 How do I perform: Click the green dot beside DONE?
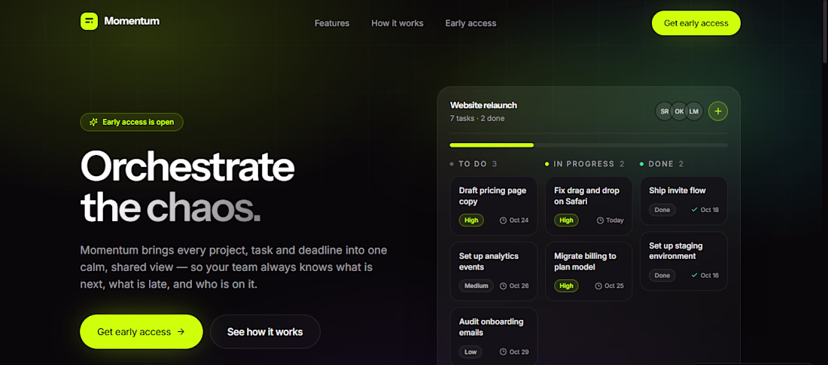(641, 164)
